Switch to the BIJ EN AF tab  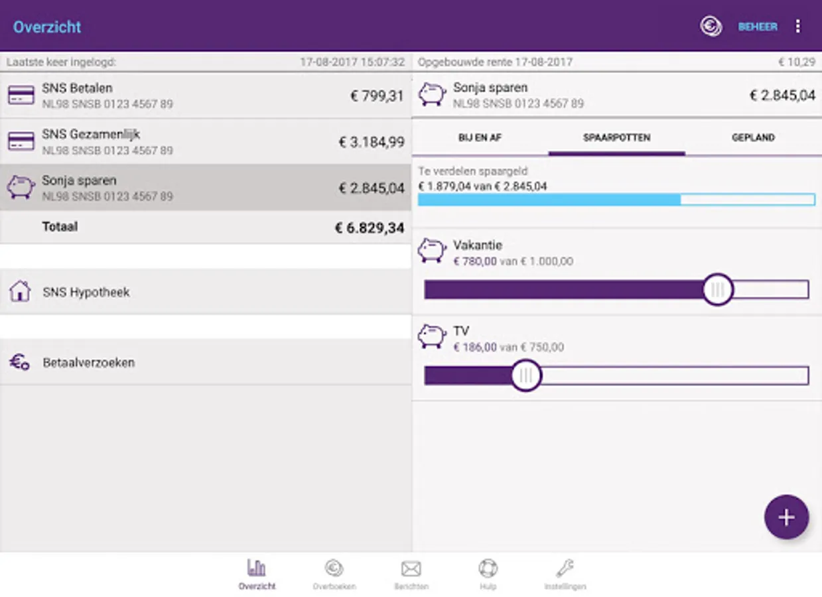click(x=480, y=138)
